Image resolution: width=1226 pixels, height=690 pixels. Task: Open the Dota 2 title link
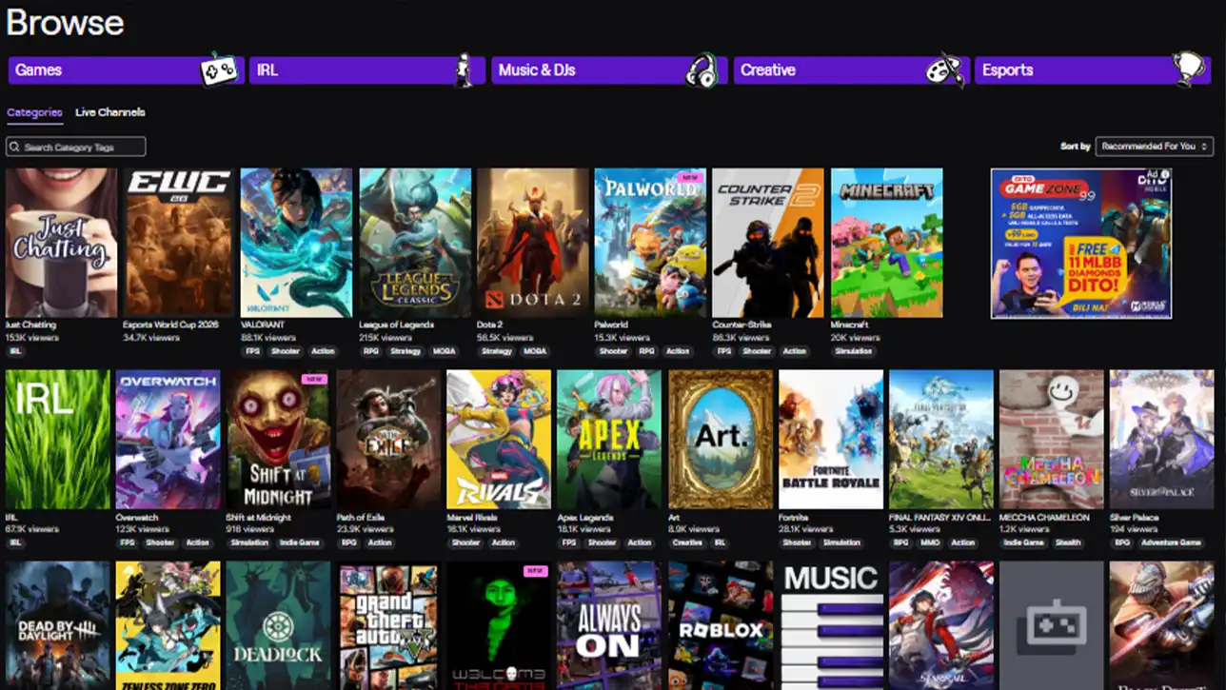coord(489,325)
